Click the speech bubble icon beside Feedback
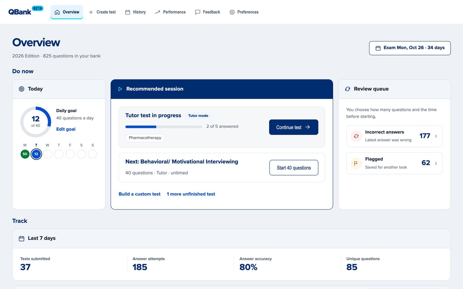Screen dimensions: 463x289 click(x=198, y=12)
